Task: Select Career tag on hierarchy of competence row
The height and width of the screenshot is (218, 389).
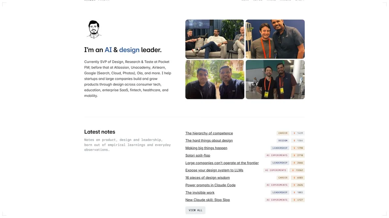Action: [283, 133]
